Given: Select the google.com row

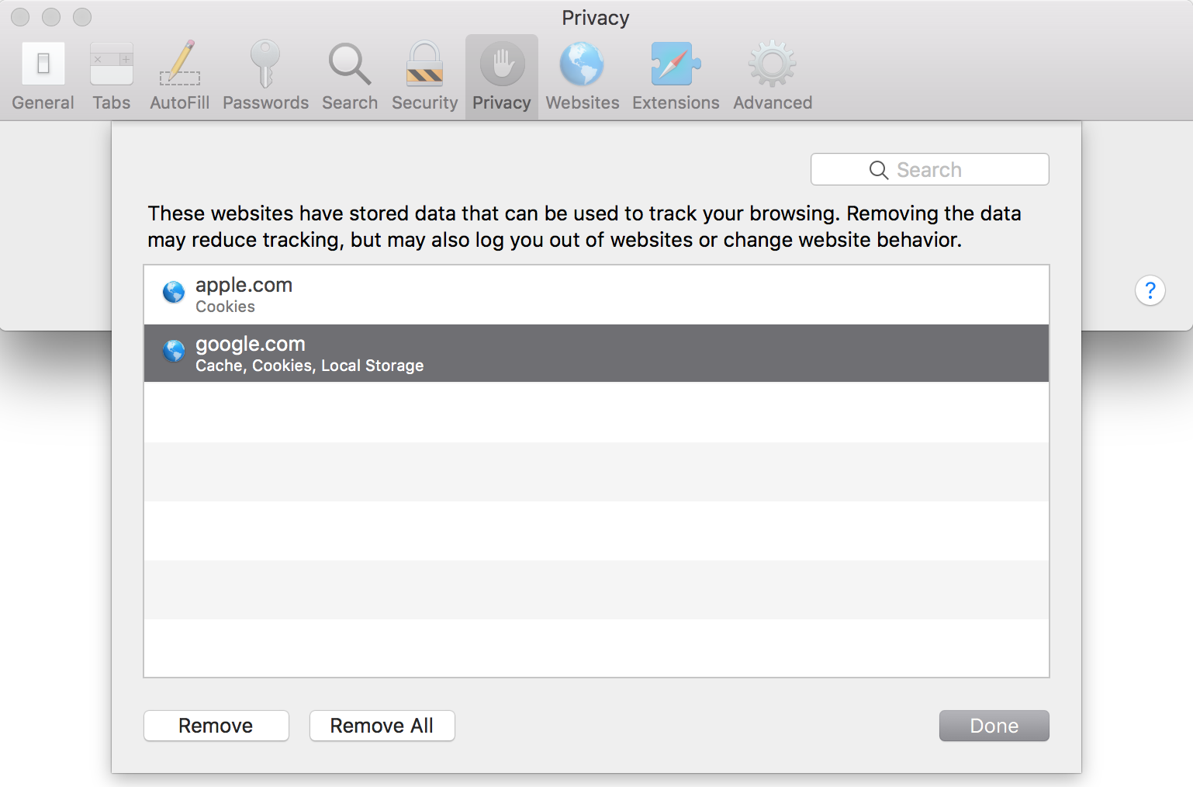Looking at the screenshot, I should tap(596, 353).
